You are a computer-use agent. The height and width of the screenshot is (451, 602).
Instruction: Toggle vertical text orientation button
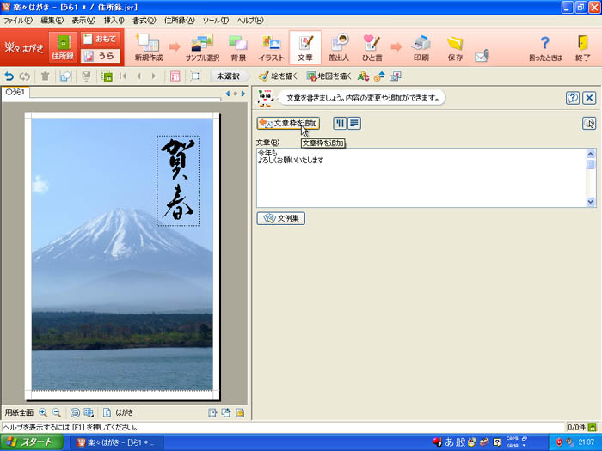pyautogui.click(x=340, y=124)
